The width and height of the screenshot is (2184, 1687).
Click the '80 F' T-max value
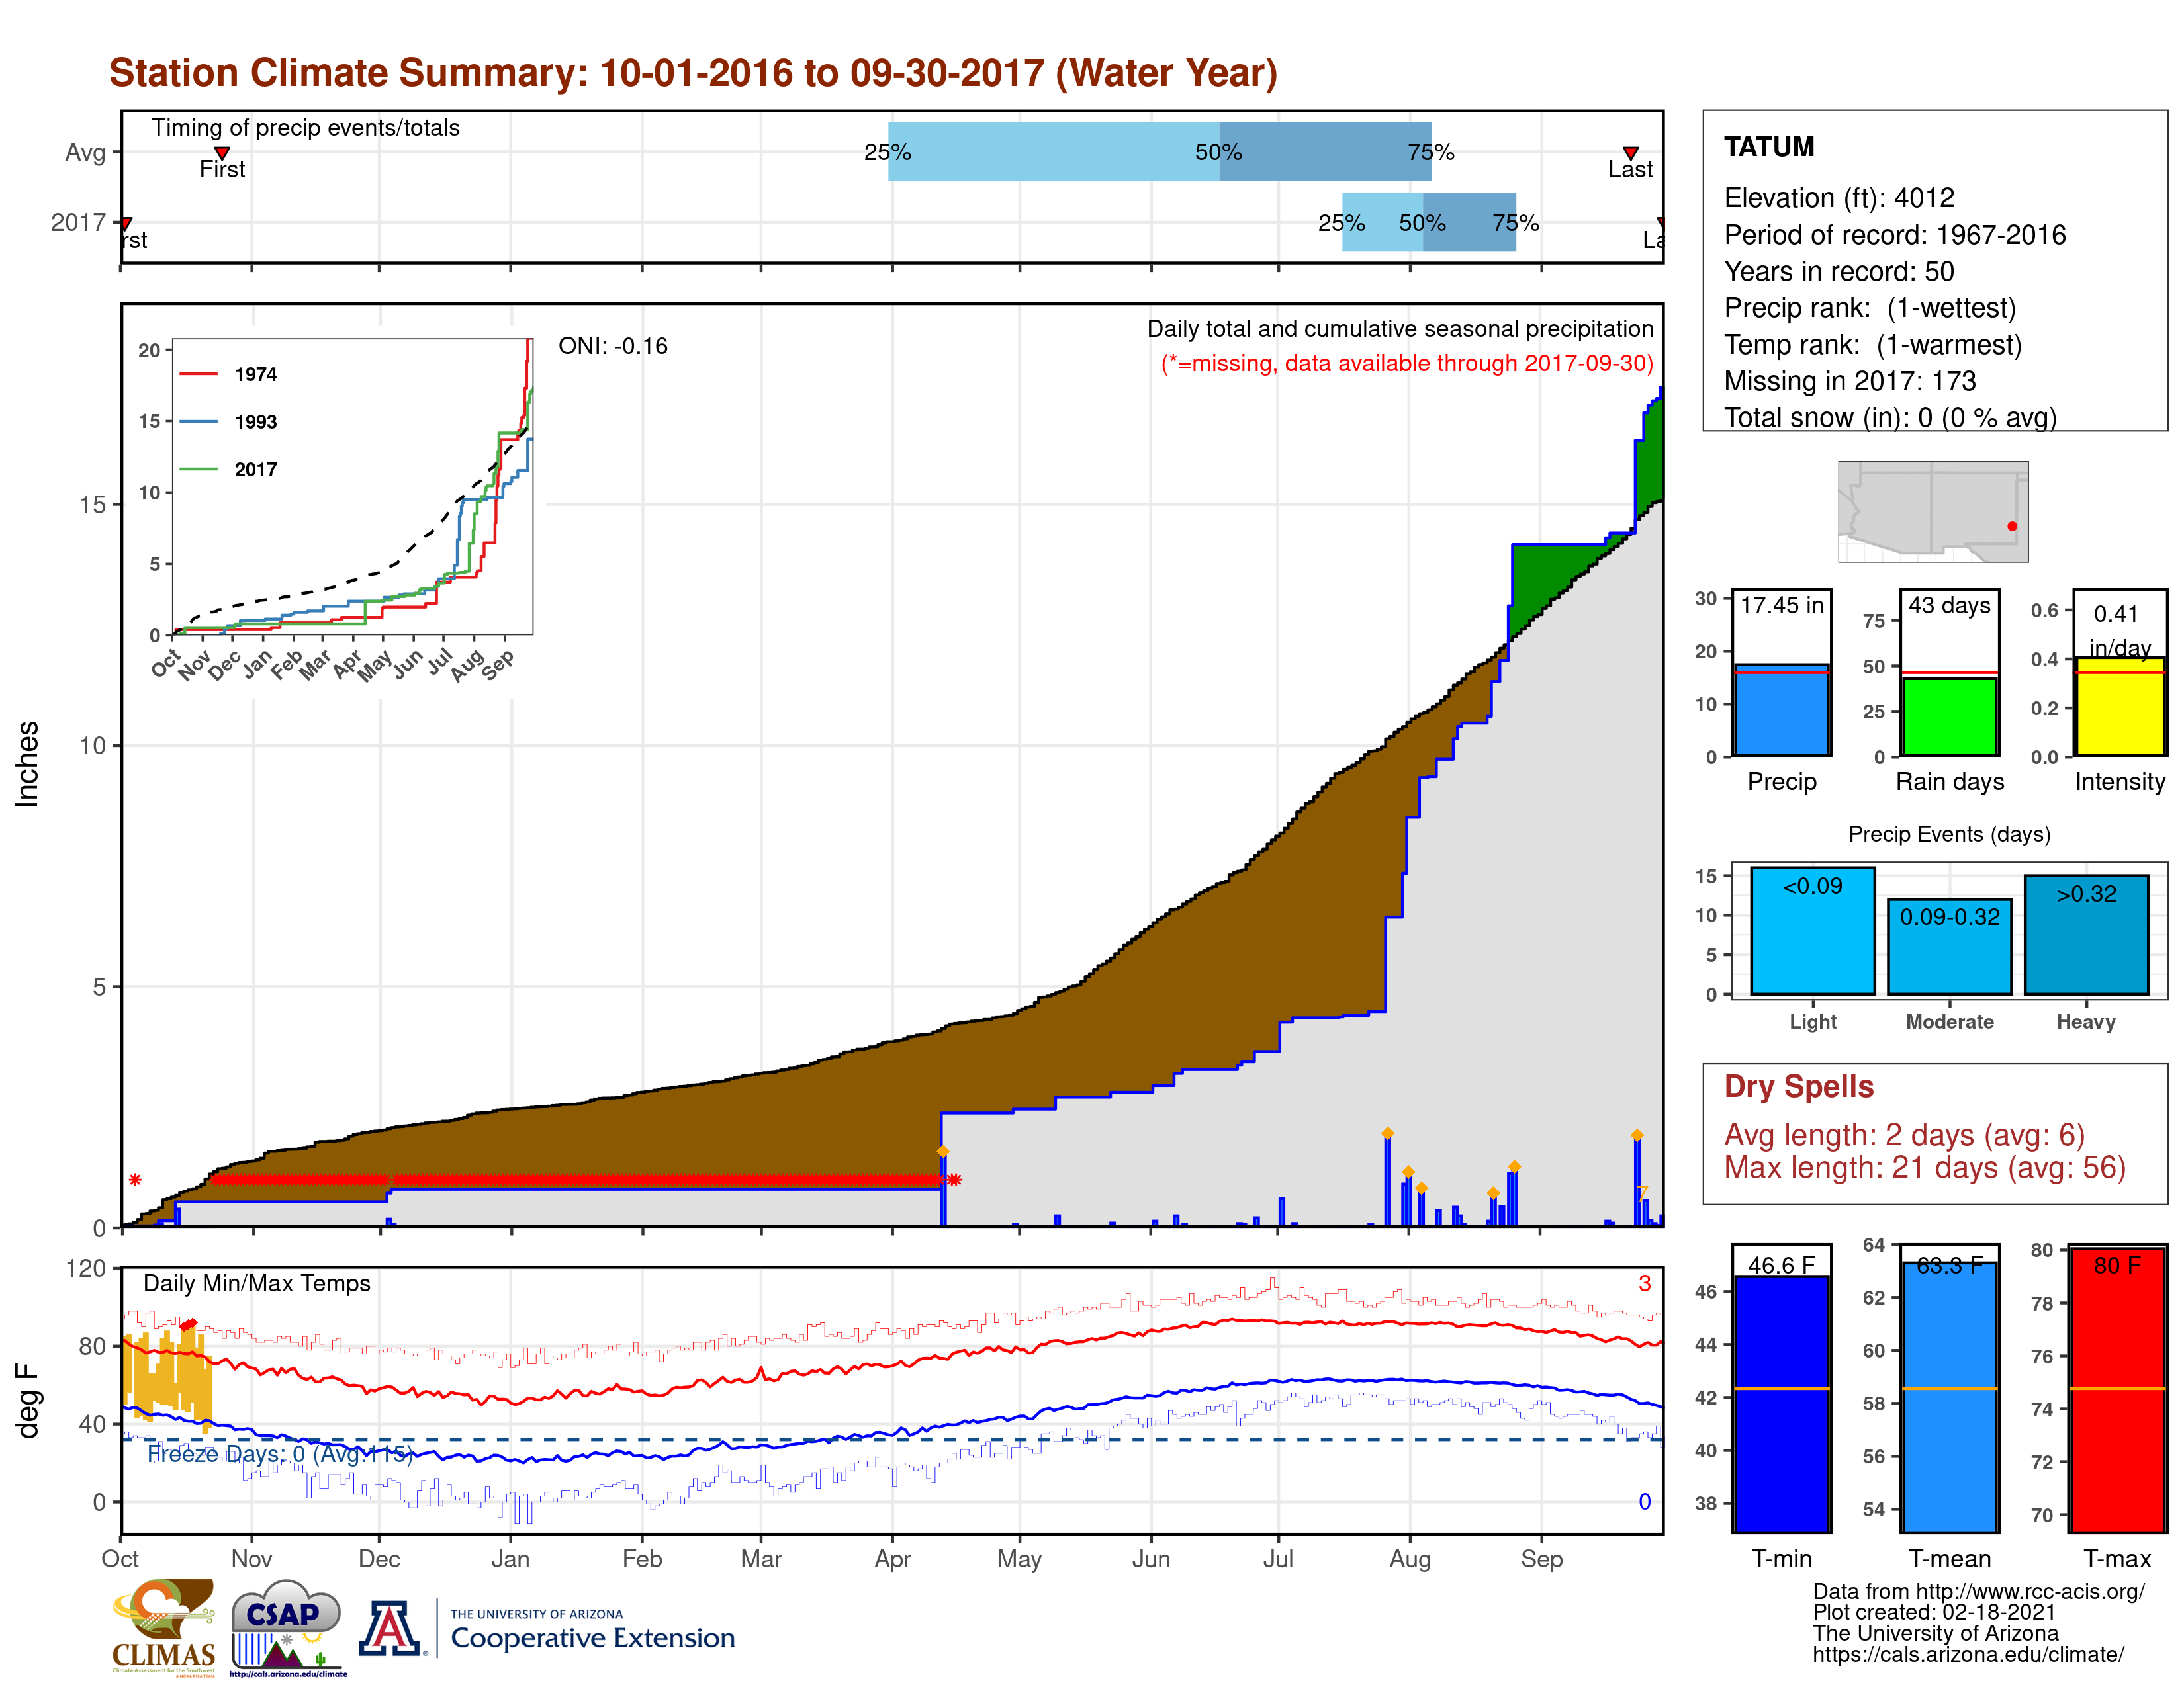[2117, 1265]
